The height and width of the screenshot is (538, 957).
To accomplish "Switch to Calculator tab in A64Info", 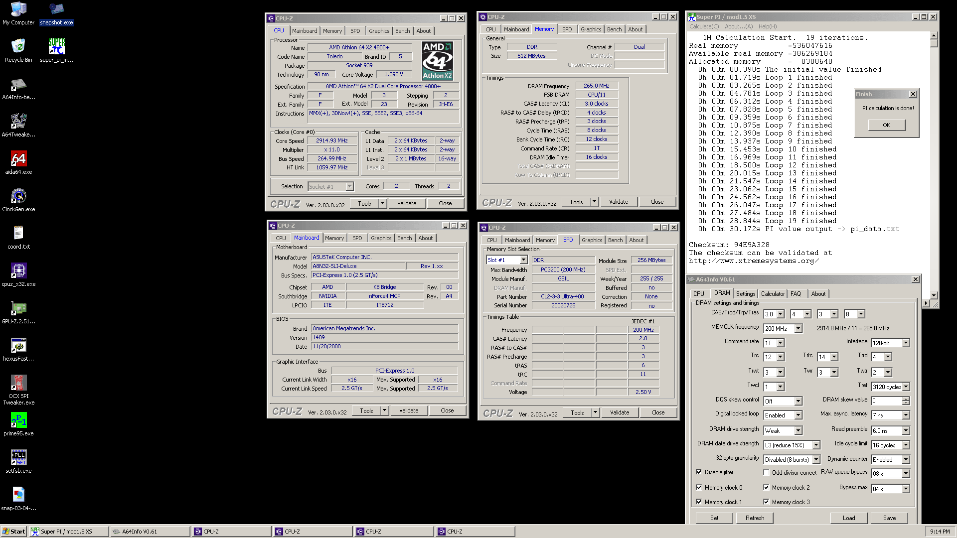I will (773, 294).
